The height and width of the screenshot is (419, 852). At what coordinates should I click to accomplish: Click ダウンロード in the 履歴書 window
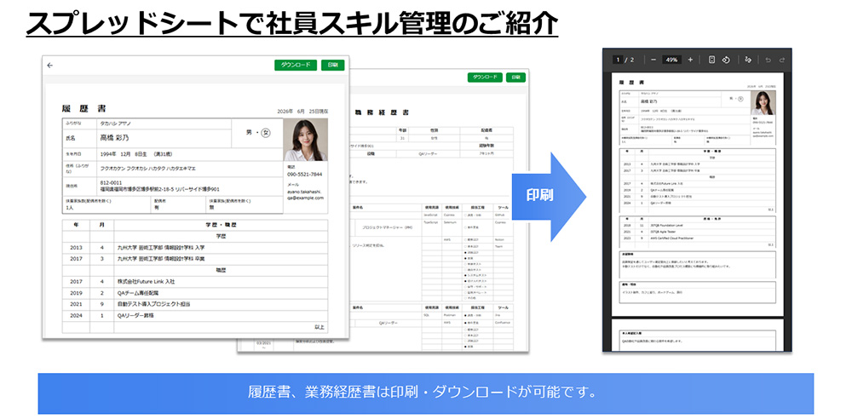pyautogui.click(x=296, y=65)
